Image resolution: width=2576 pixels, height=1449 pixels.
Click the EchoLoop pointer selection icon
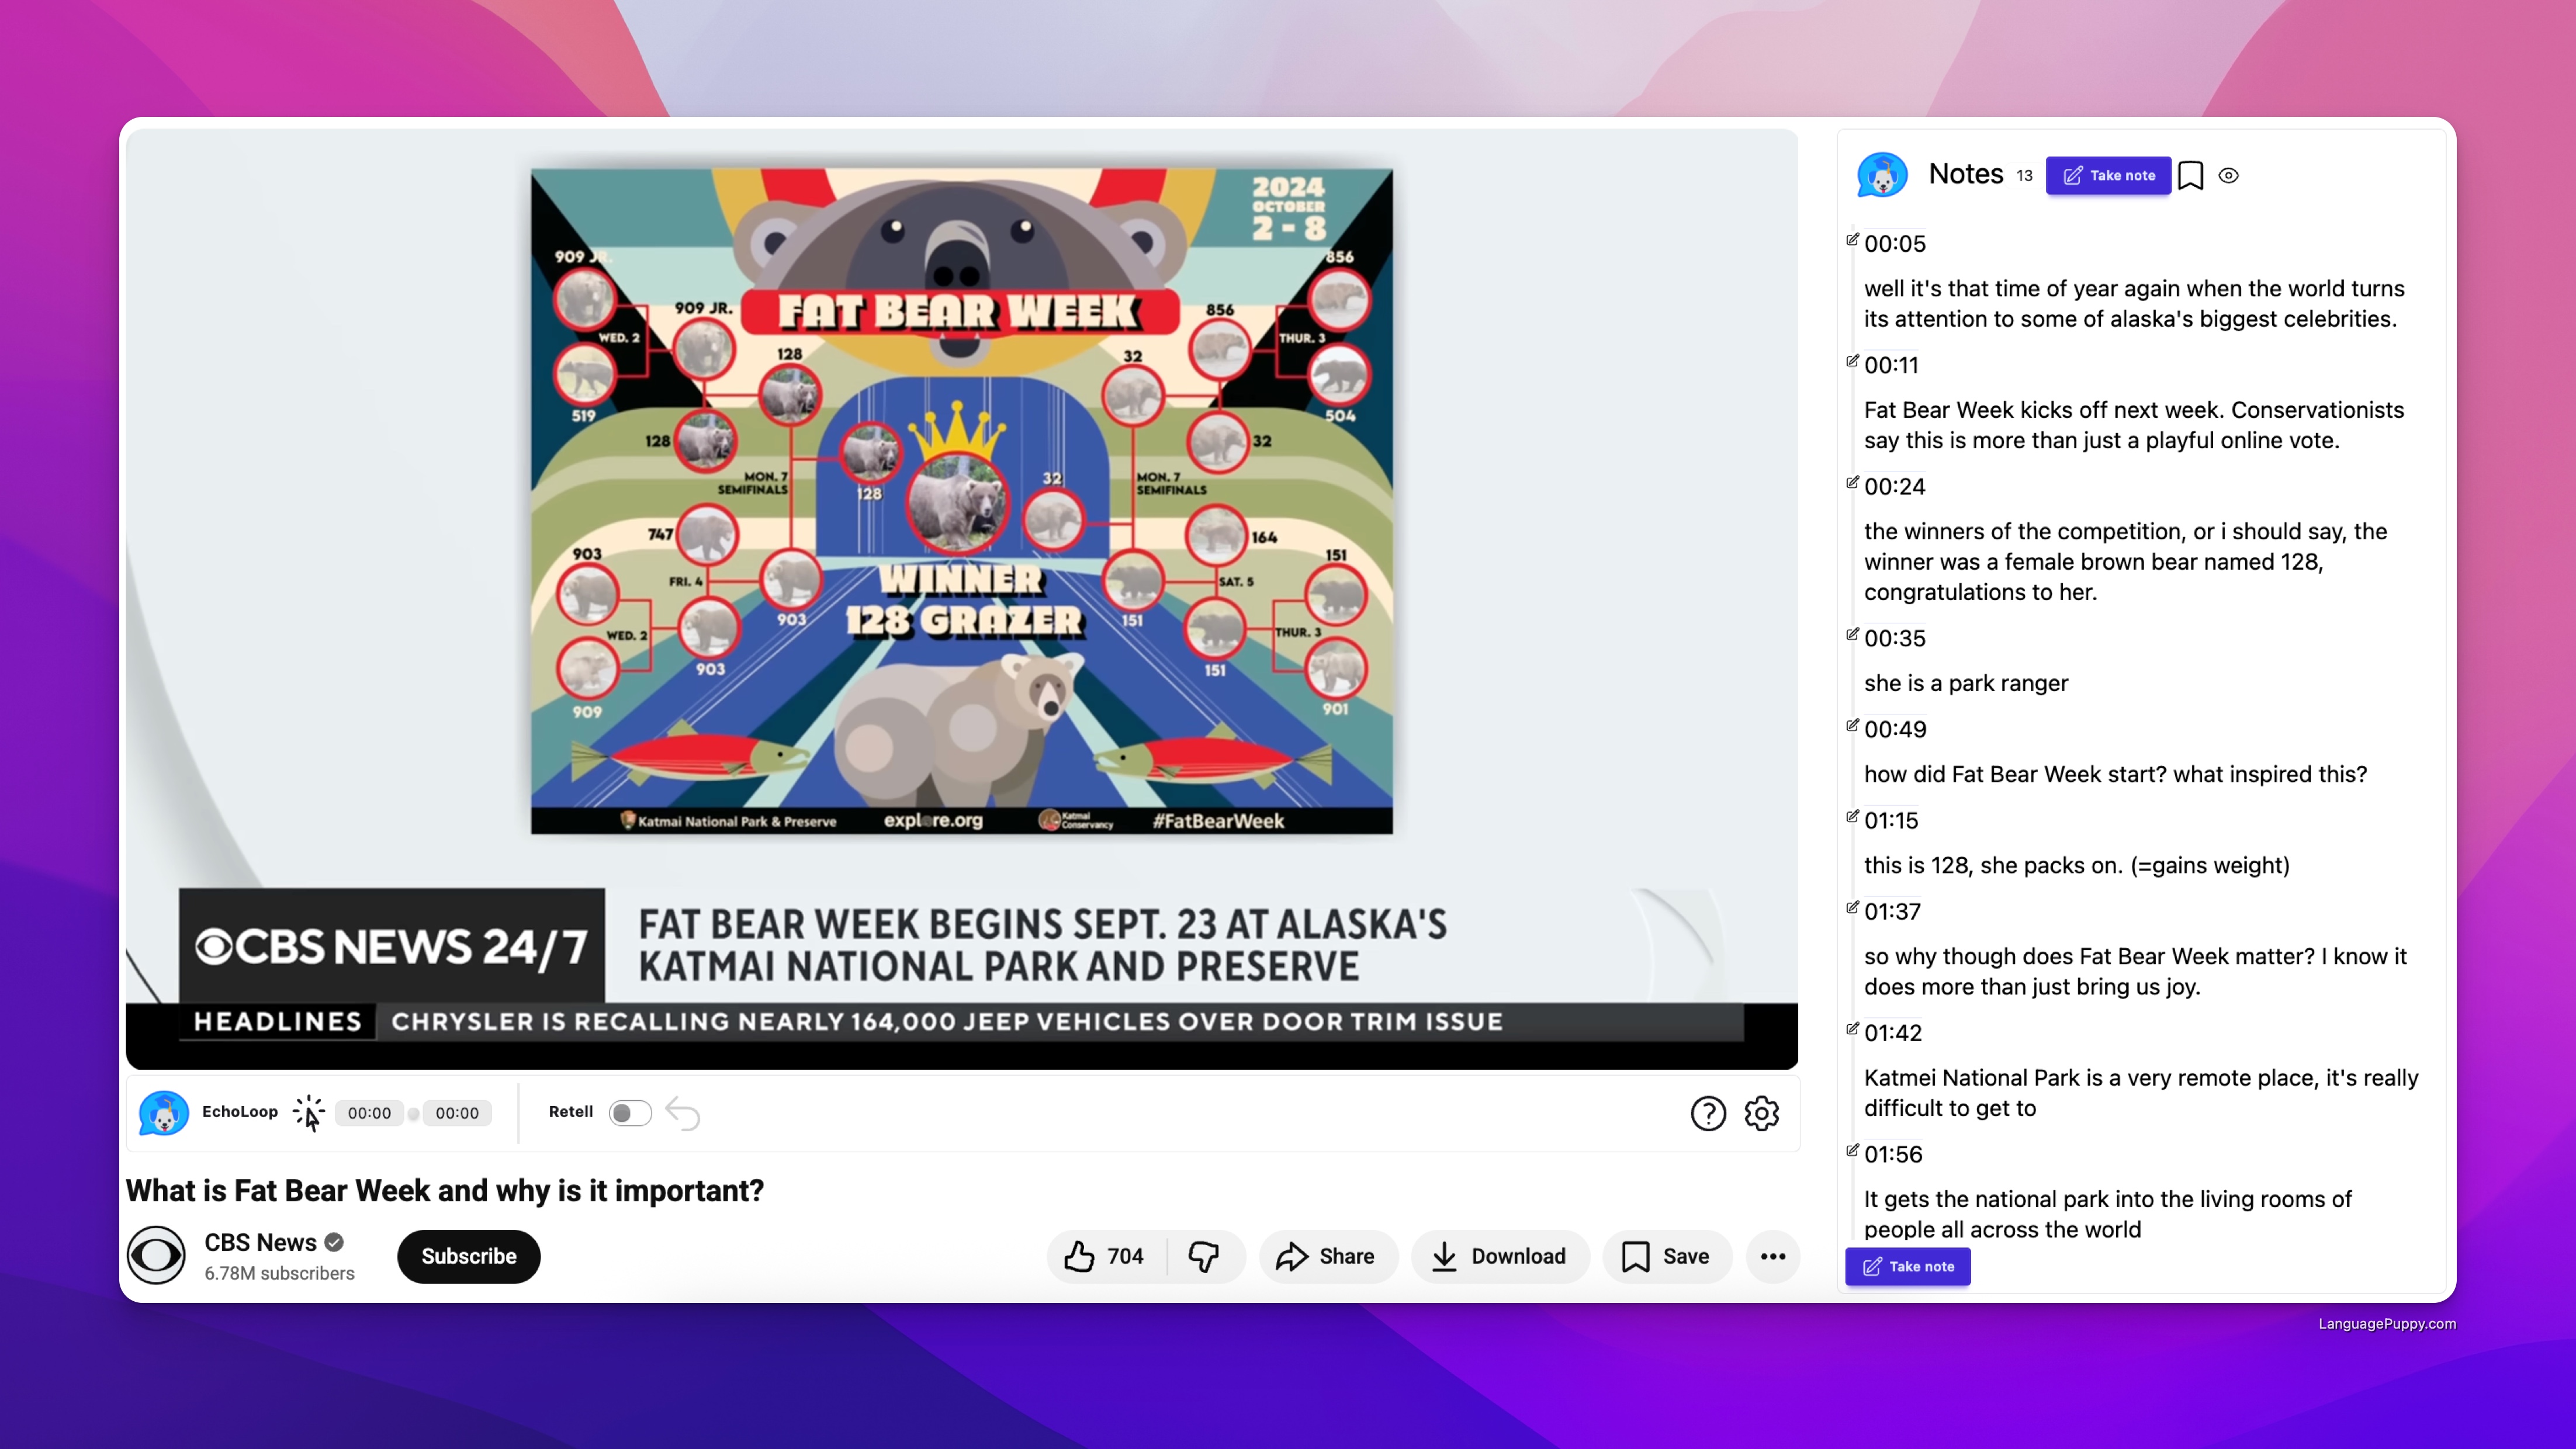(309, 1113)
